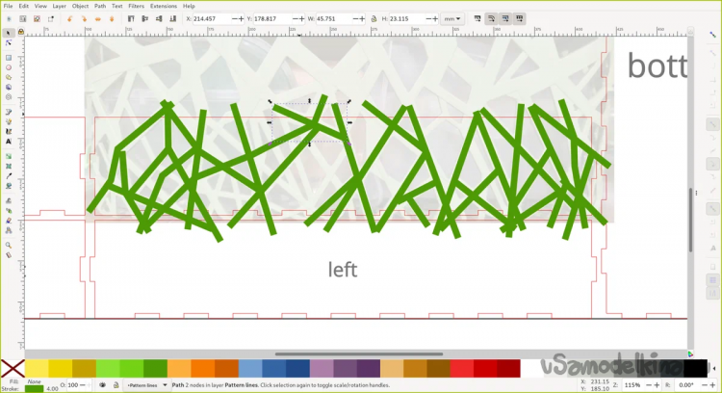The image size is (722, 393).
Task: Open the Extensions menu
Action: (x=163, y=6)
